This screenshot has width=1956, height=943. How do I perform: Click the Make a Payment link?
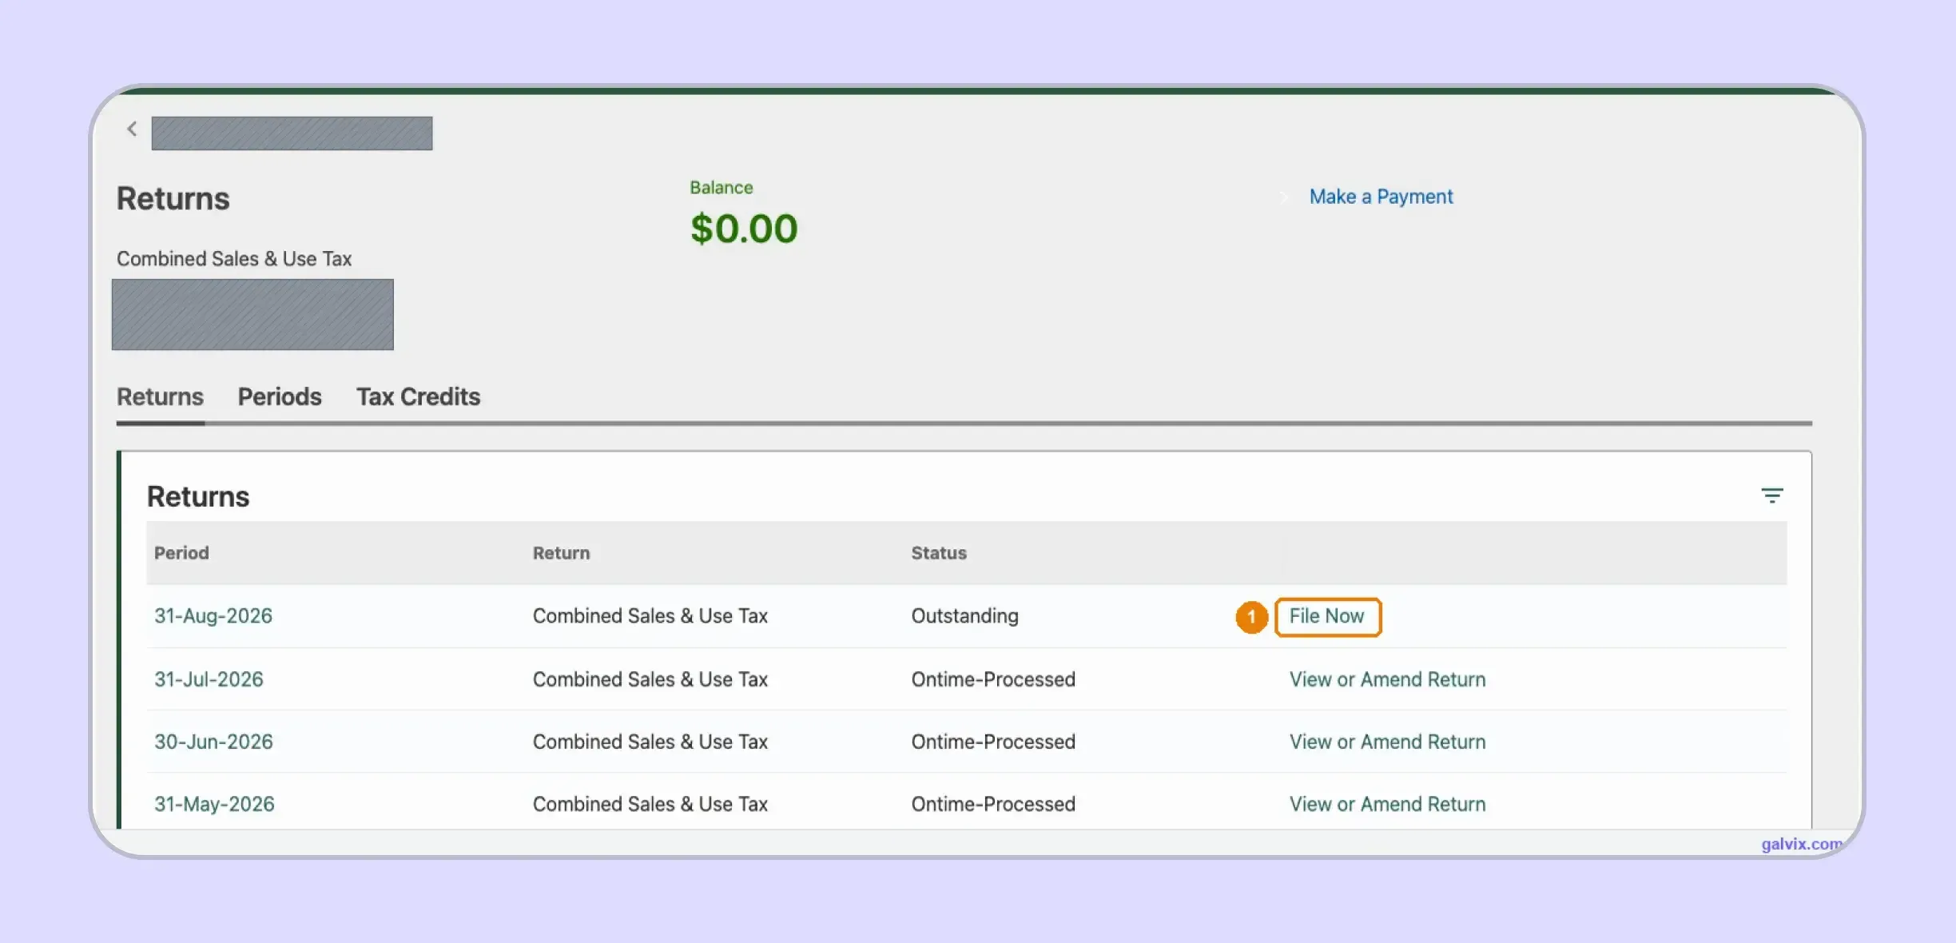click(1381, 197)
